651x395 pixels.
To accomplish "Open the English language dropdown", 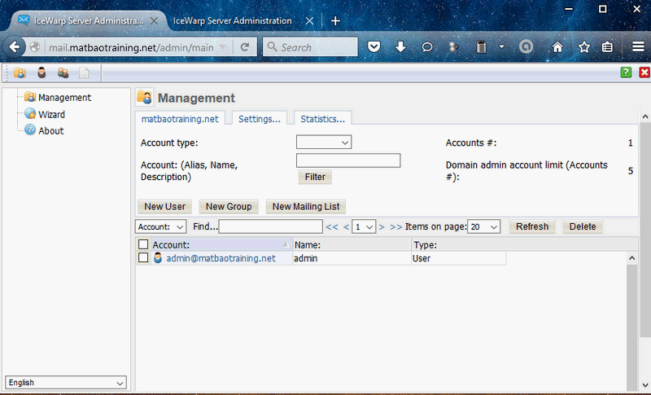I will [x=66, y=383].
